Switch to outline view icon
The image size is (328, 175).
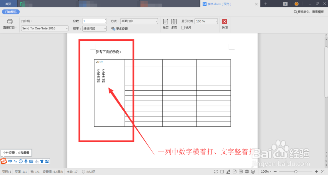tap(240, 172)
